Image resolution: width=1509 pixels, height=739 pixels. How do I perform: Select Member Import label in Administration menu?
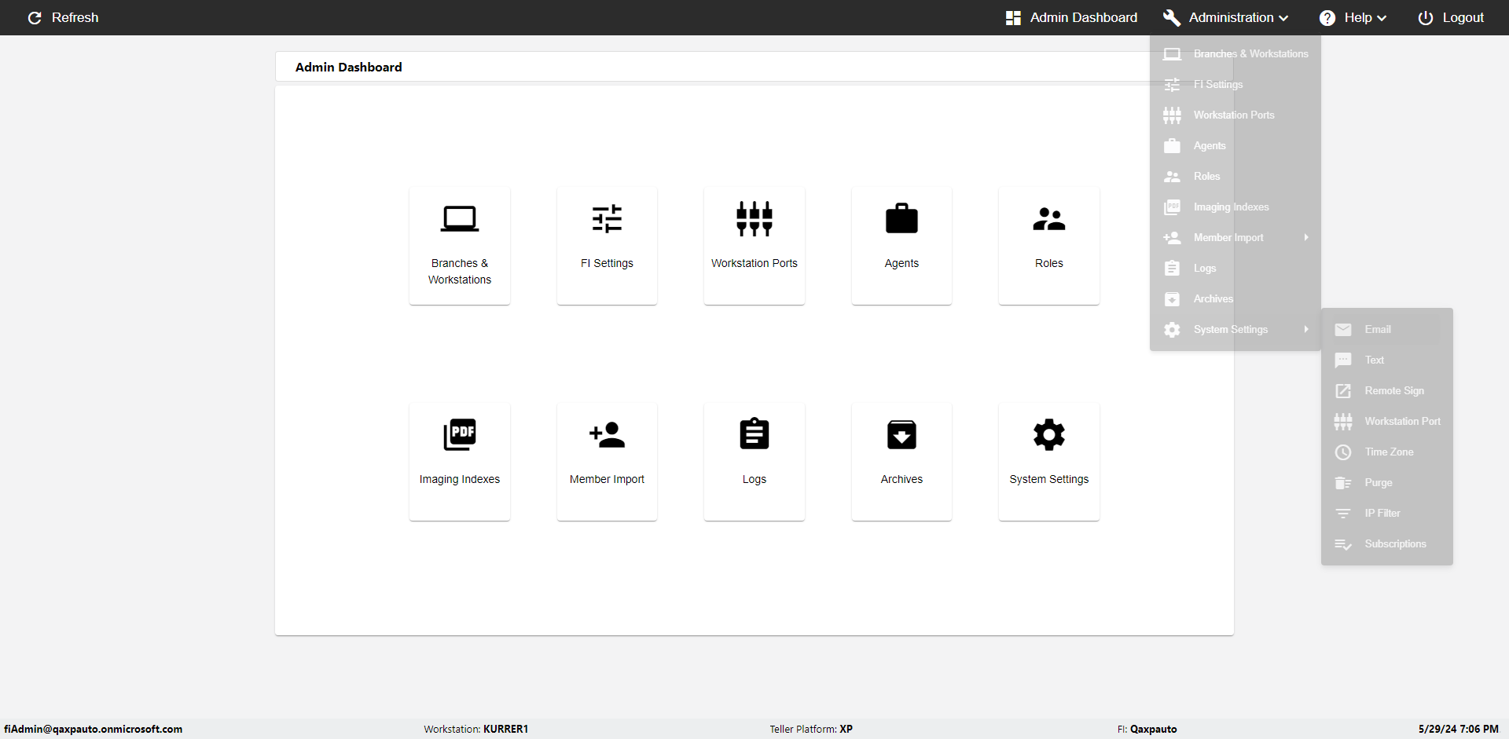click(x=1228, y=238)
